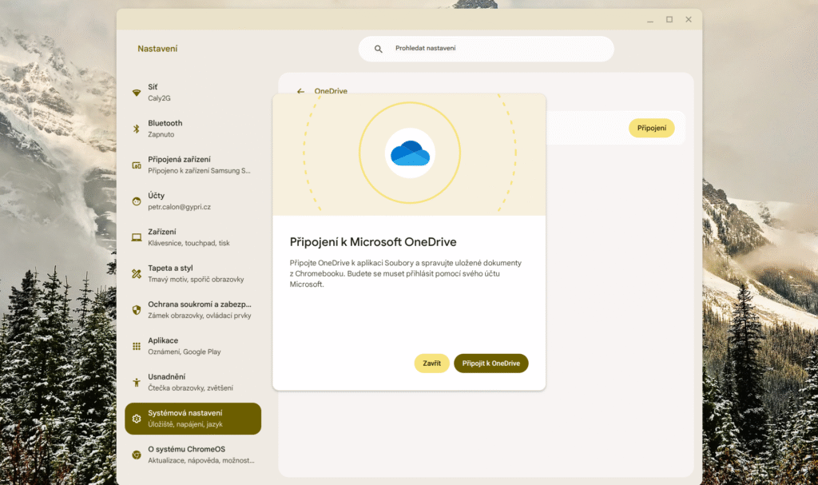818x485 pixels.
Task: Click the Usnadnění accessibility icon
Action: tap(137, 382)
